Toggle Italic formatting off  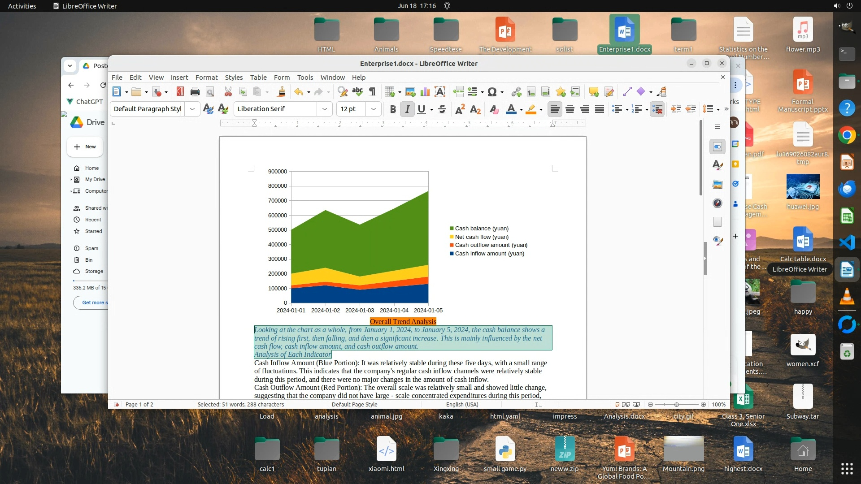click(x=407, y=109)
